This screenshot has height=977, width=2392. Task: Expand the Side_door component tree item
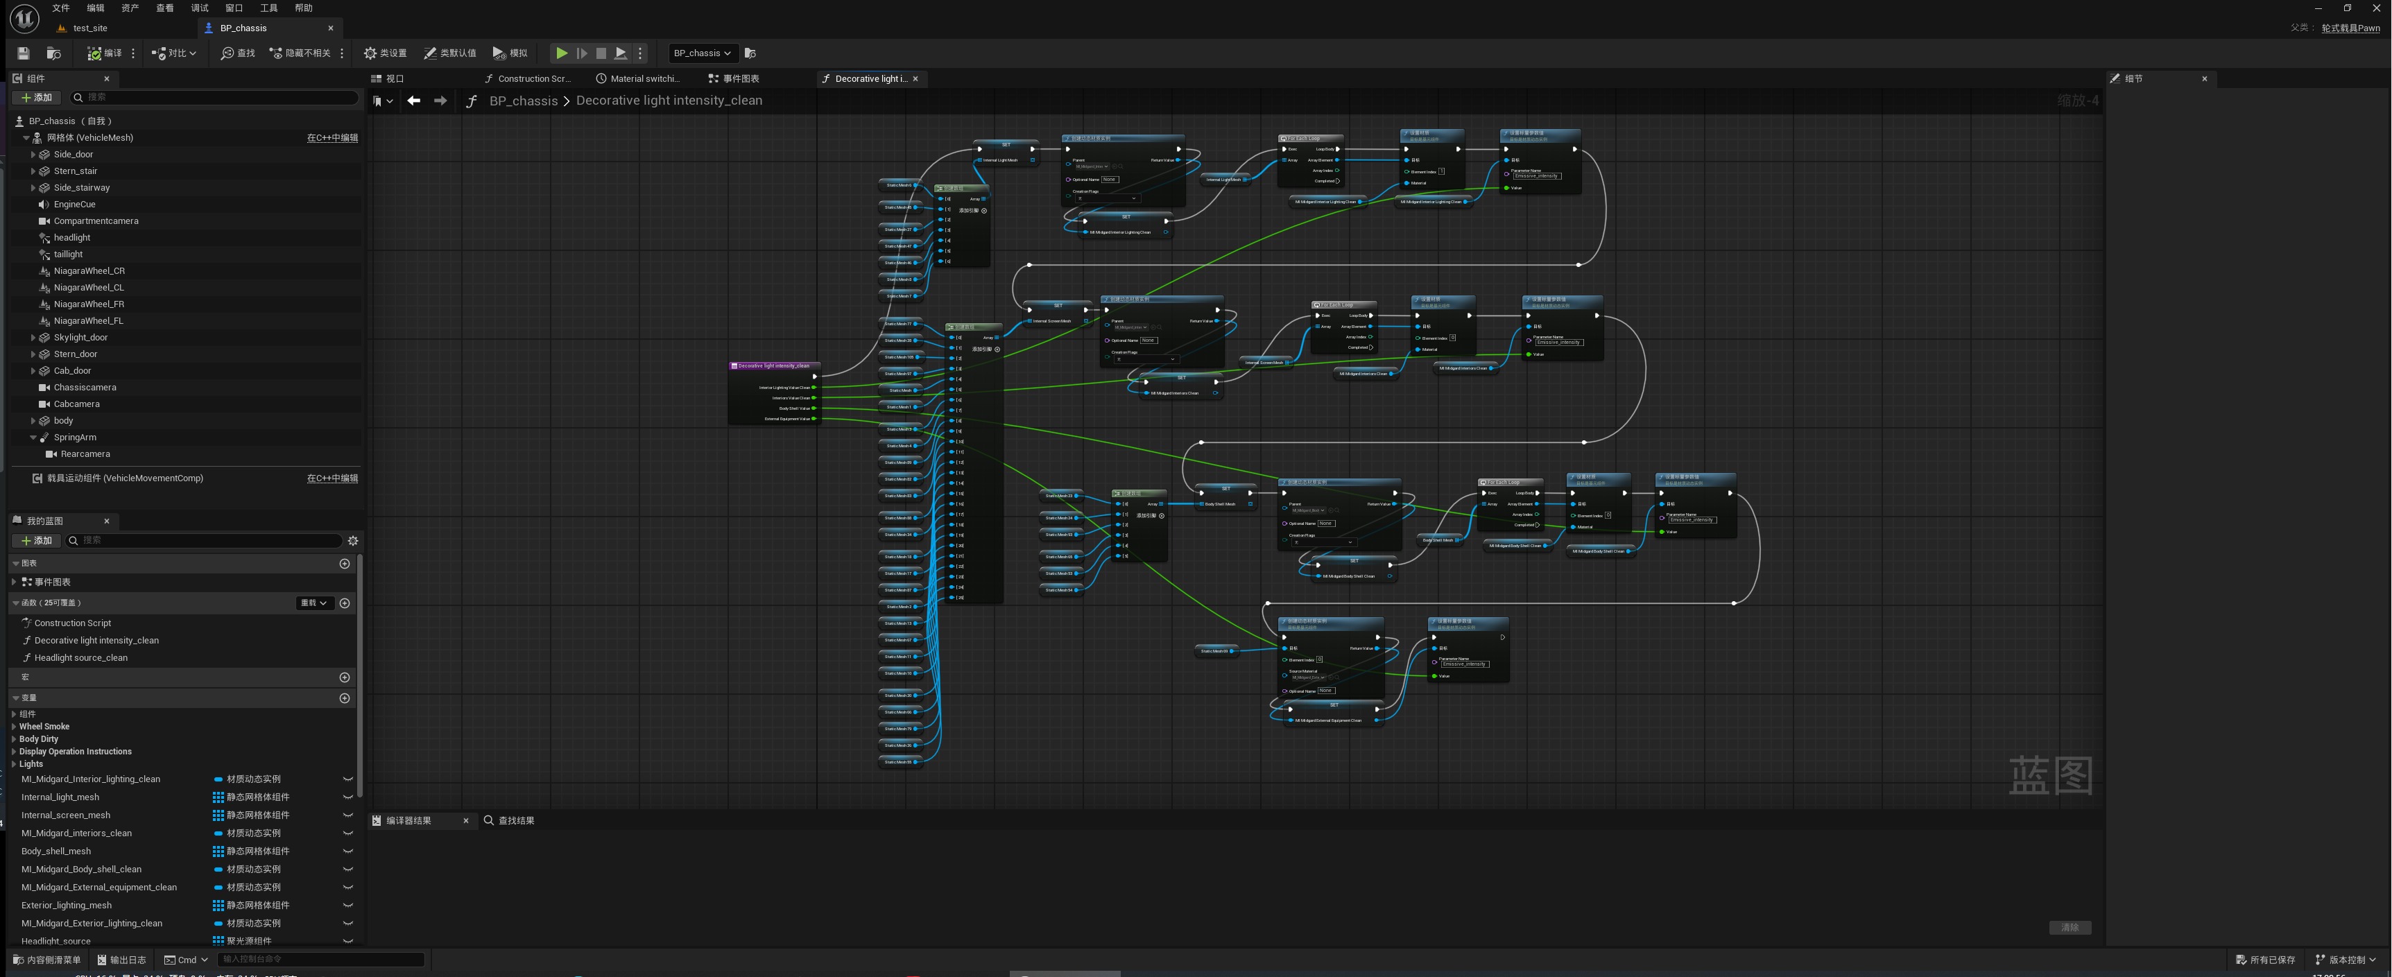[x=33, y=154]
